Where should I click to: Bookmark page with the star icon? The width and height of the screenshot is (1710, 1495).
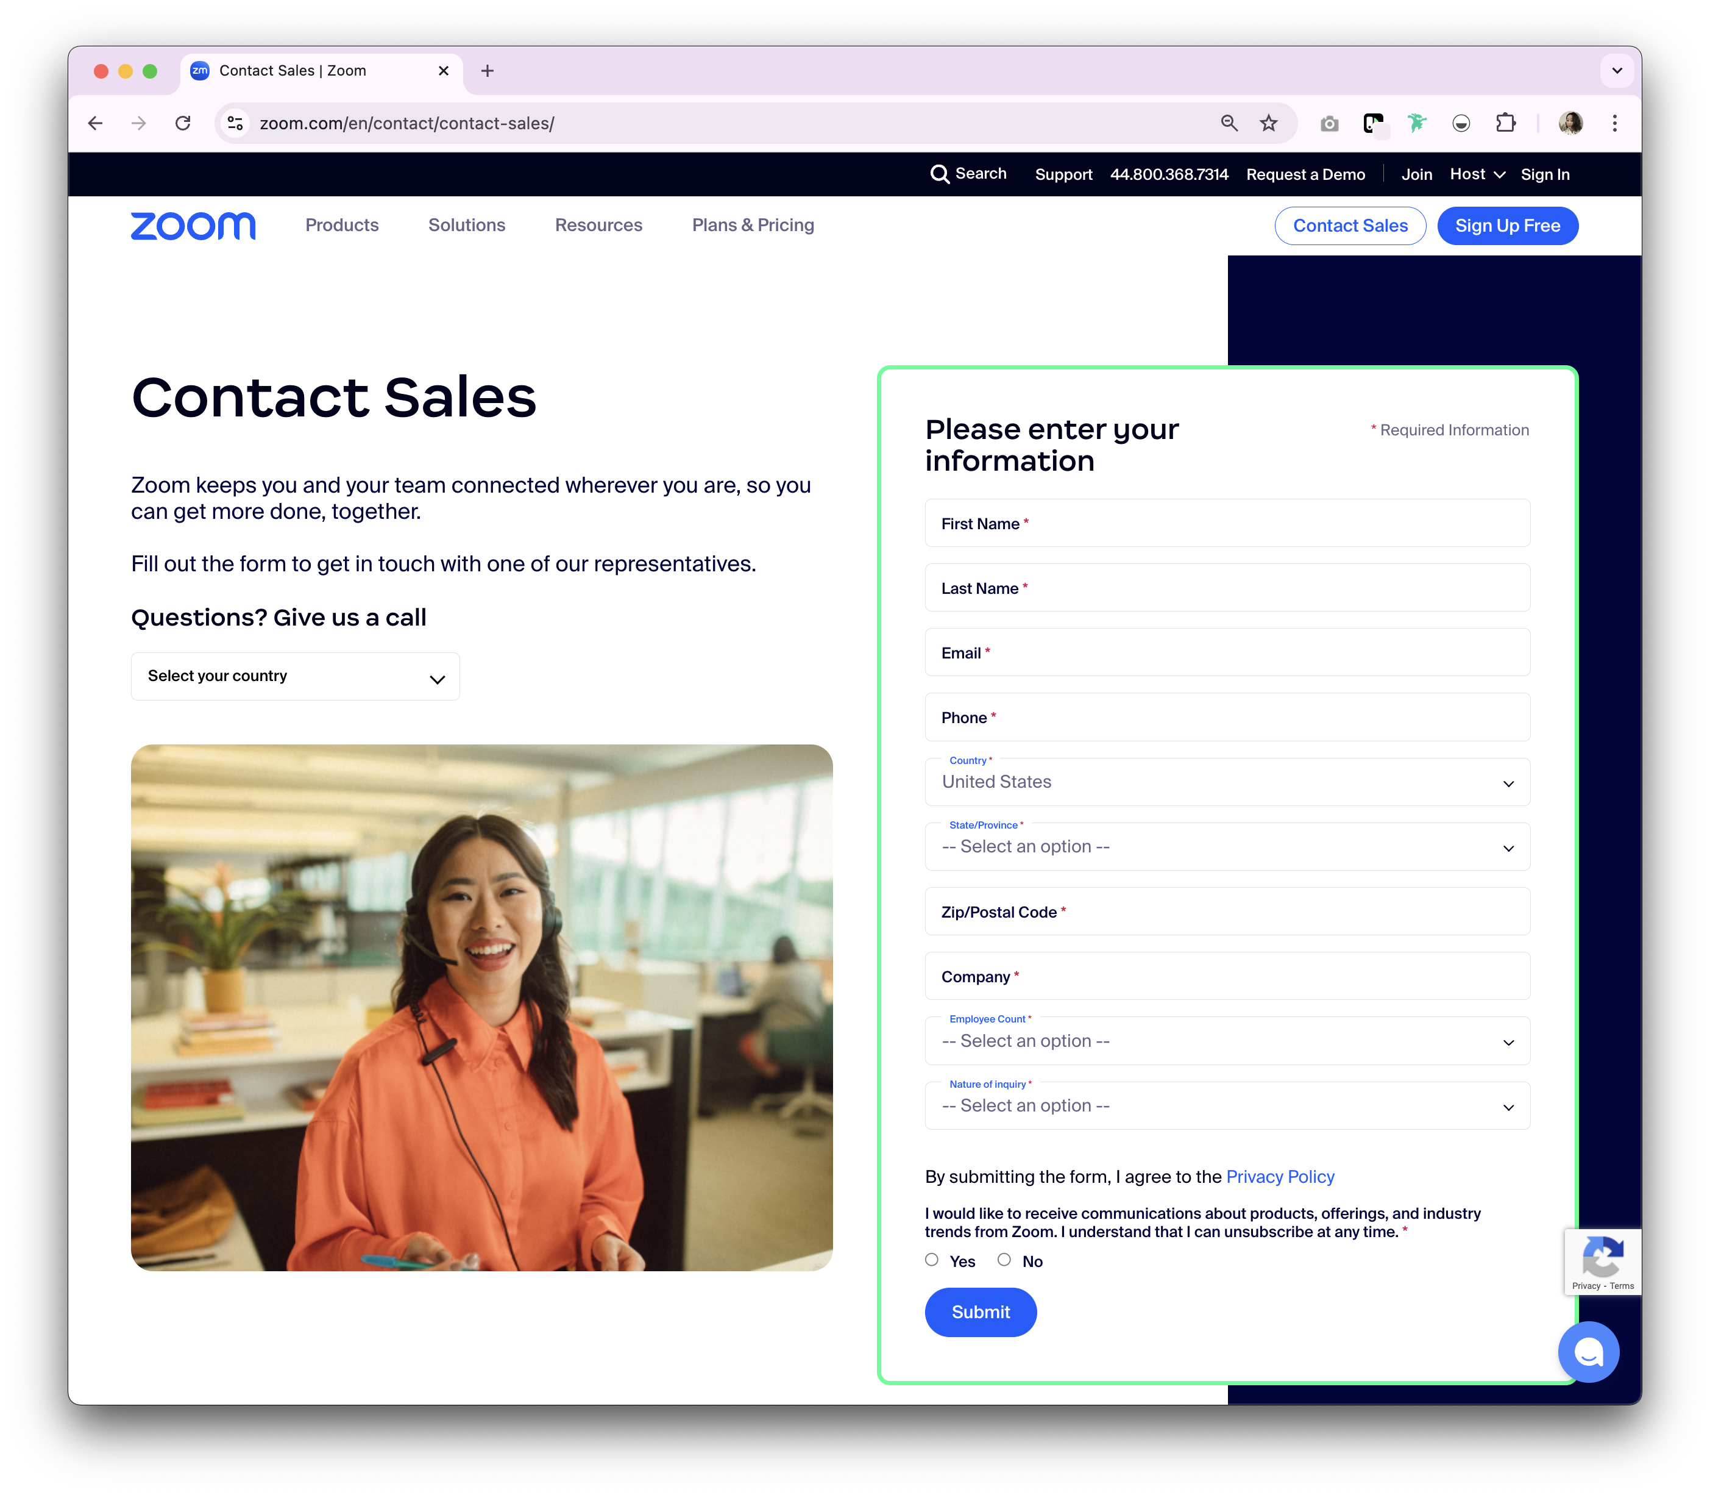[1268, 124]
